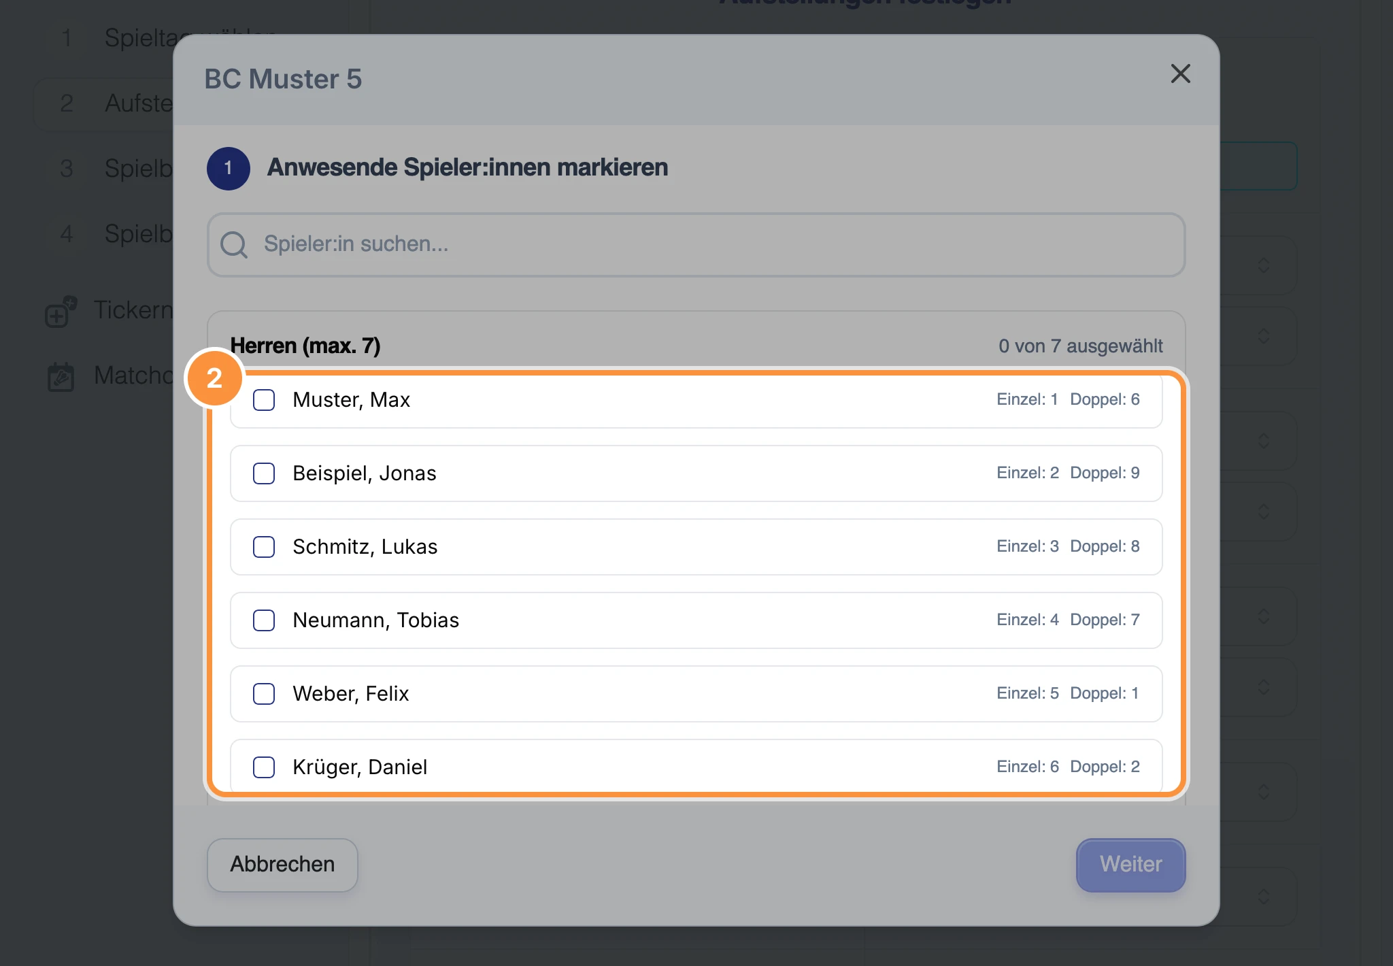The width and height of the screenshot is (1393, 966).
Task: Click Doppel: 9 in Beispiel, Jonas row
Action: tap(1105, 473)
